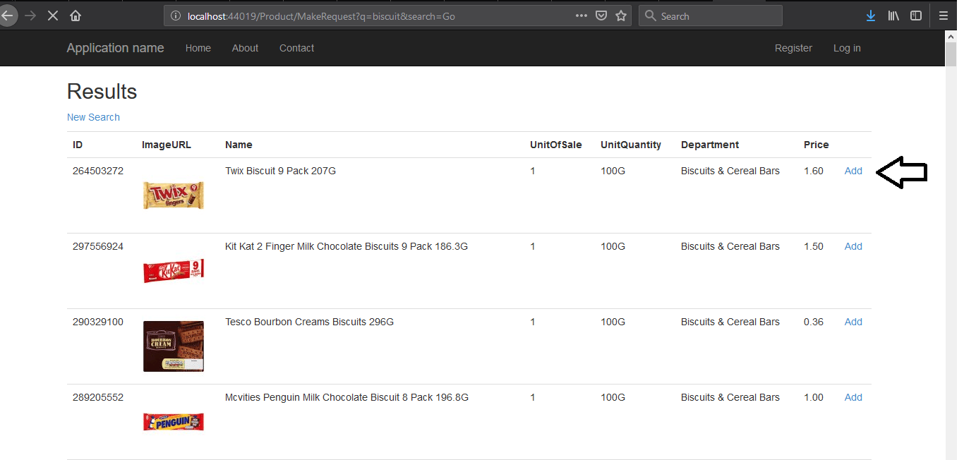The image size is (964, 460).
Task: Open the Library icon in toolbar
Action: 893,16
